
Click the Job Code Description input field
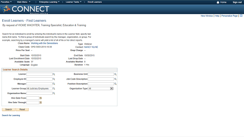(x=101, y=79)
